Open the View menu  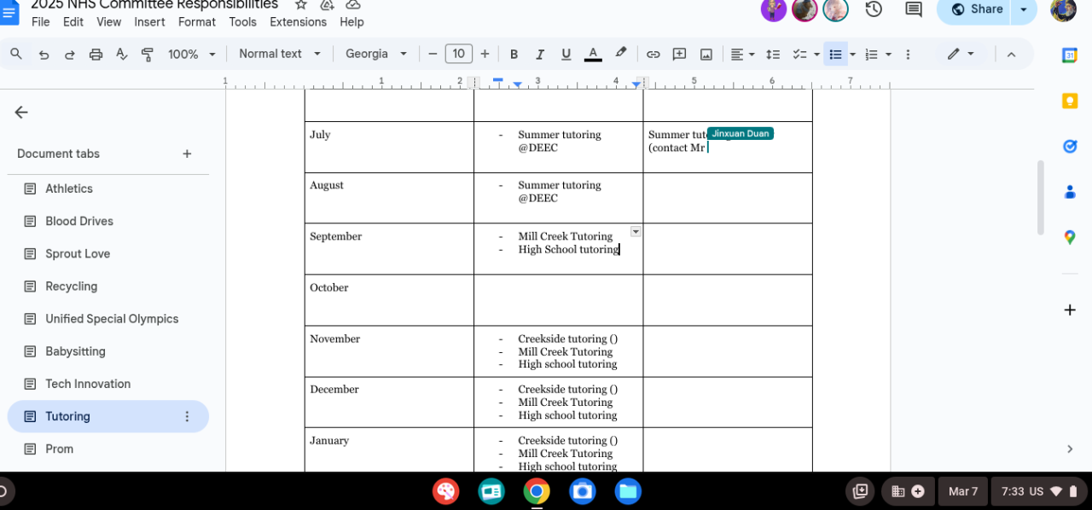coord(108,22)
